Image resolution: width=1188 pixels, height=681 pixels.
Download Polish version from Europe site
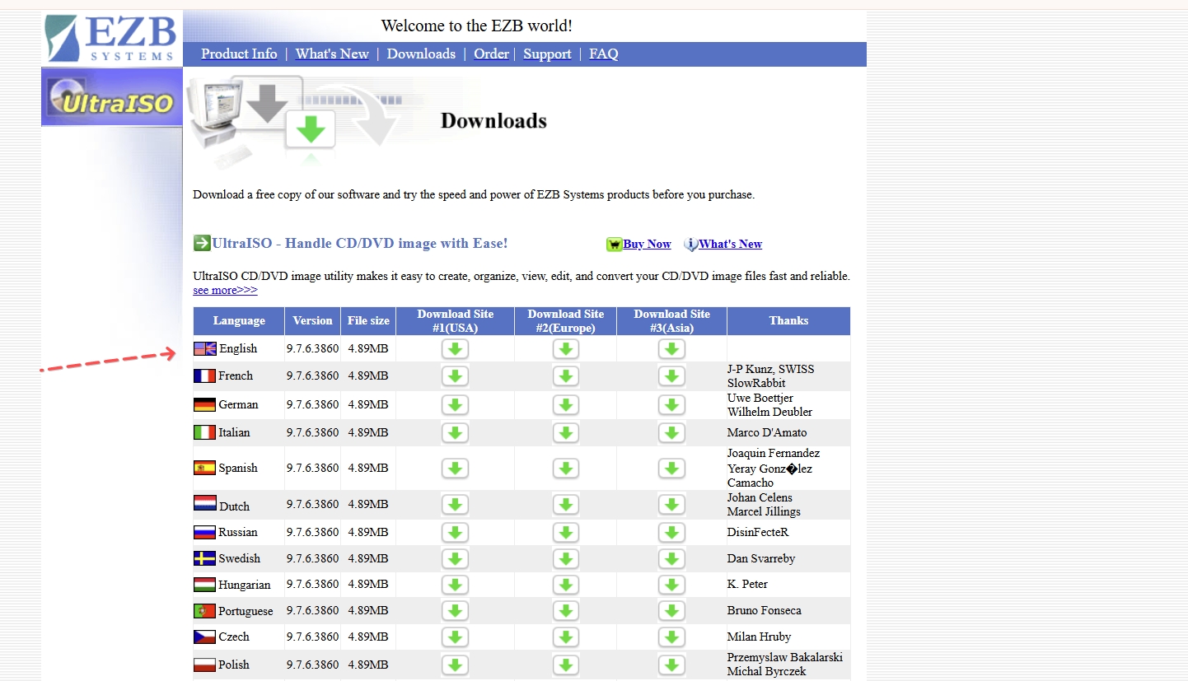coord(565,665)
